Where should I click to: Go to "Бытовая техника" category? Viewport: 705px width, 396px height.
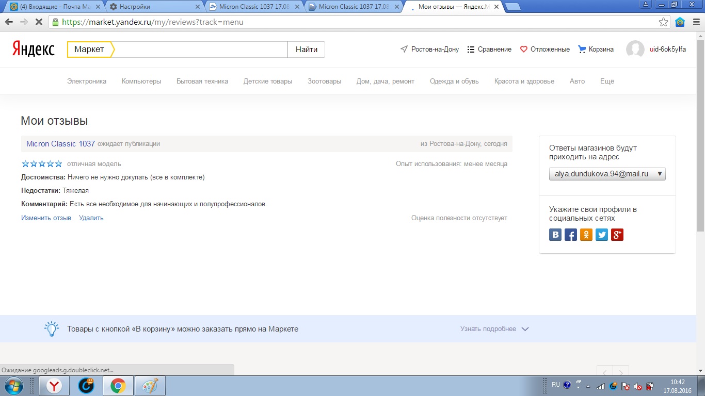[202, 81]
